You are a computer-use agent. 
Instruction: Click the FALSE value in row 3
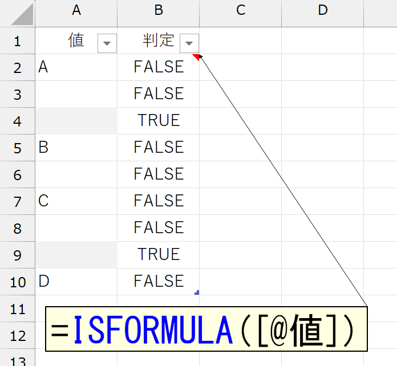(x=159, y=93)
